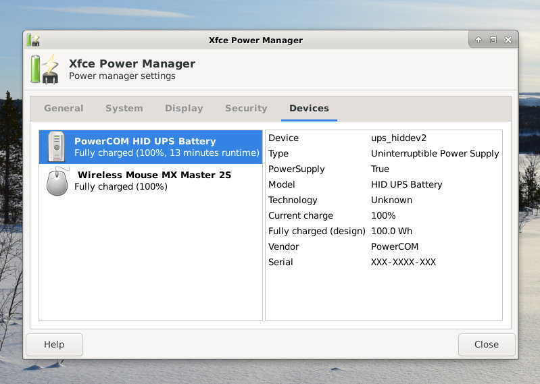Close the window with the X button

[508, 40]
